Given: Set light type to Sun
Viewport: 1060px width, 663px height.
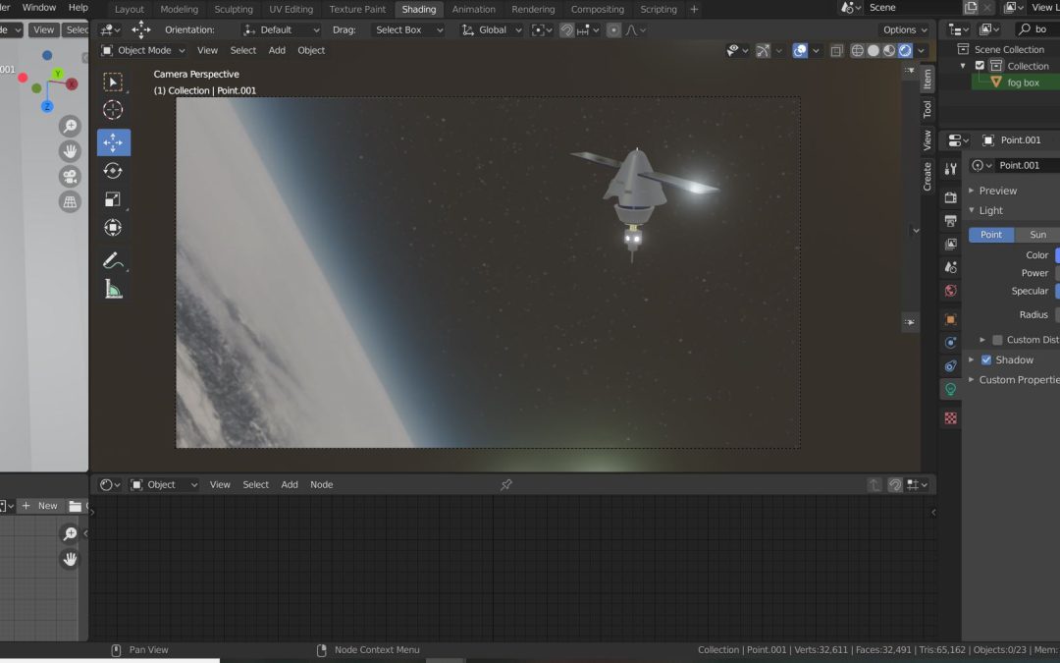Looking at the screenshot, I should [x=1037, y=235].
